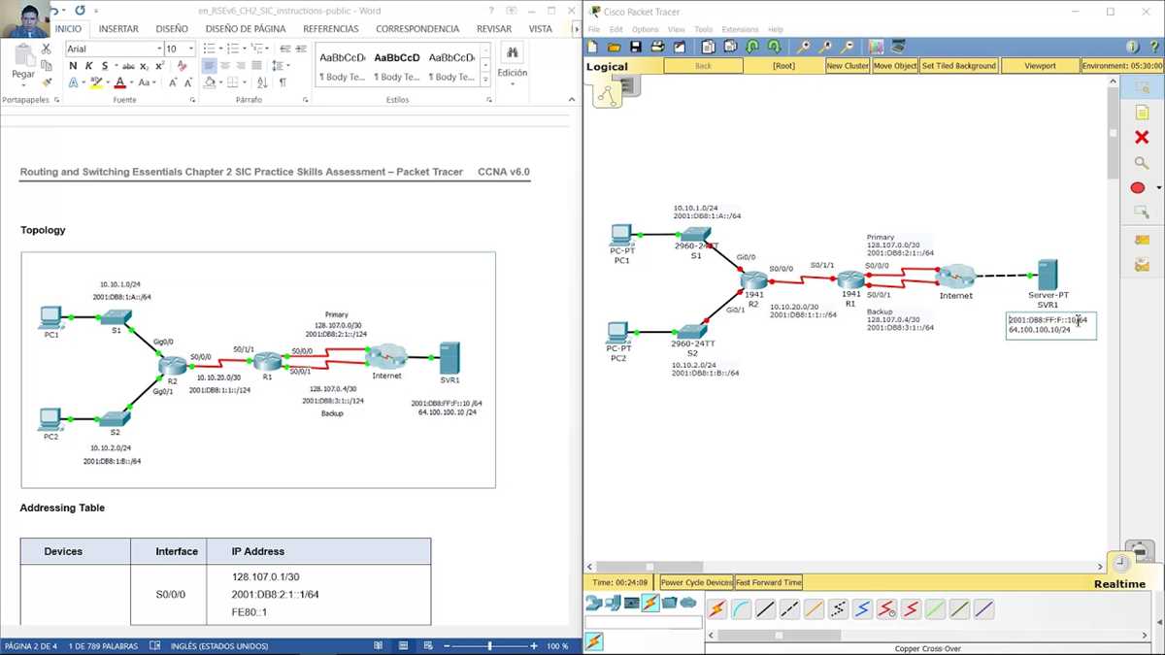Click Help question mark in Packet Tracer
This screenshot has height=655, width=1165.
1153,47
